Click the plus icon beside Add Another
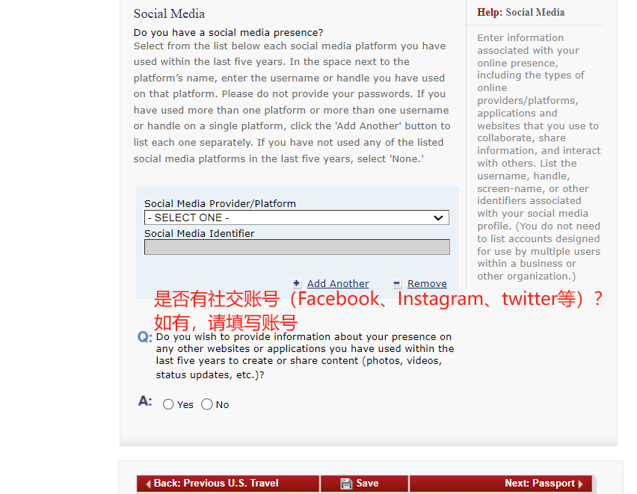 point(297,283)
